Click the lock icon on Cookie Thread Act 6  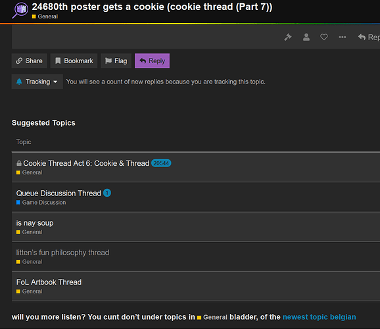(x=18, y=163)
